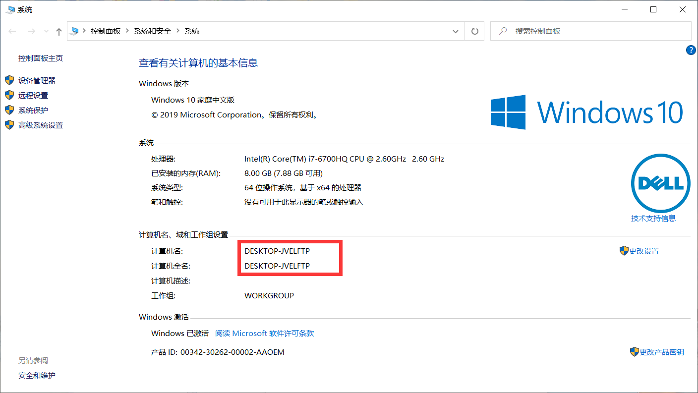Select 系统 breadcrumb in address bar

click(192, 31)
